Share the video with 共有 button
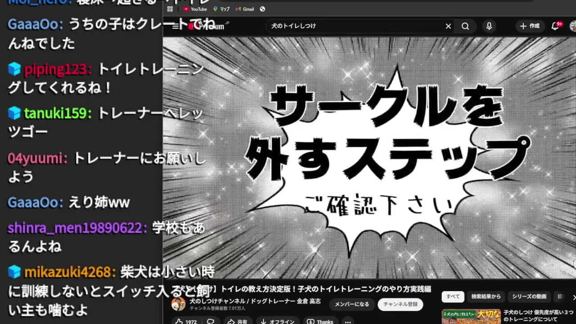This screenshot has height=324, width=576. [238, 321]
